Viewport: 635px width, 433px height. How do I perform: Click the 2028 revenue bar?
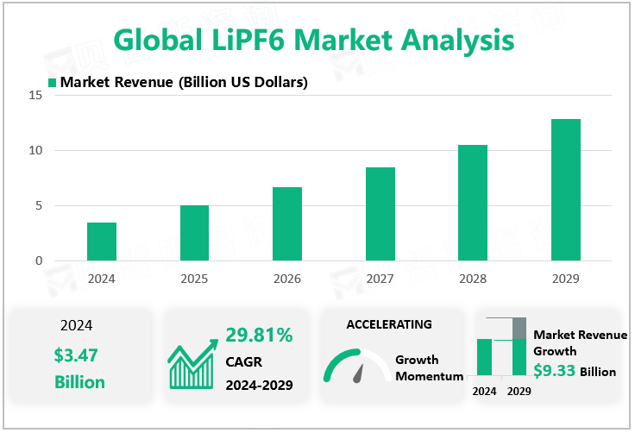473,203
